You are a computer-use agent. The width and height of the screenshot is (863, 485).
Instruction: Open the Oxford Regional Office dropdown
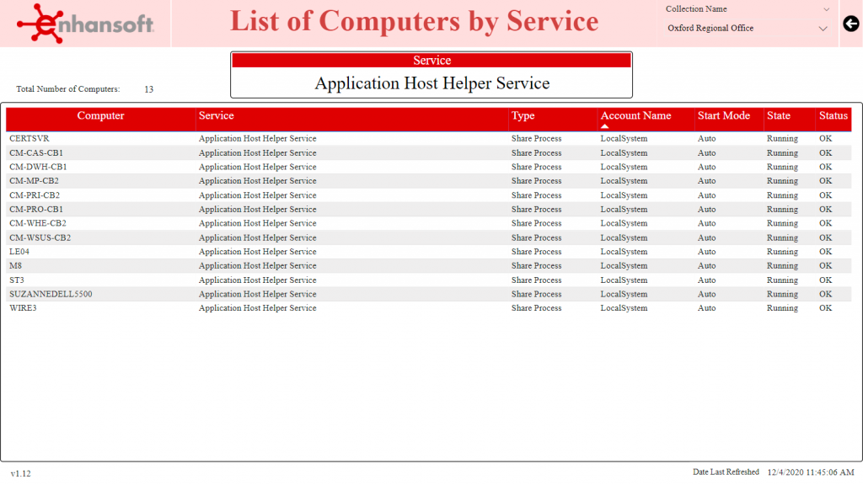tap(747, 28)
